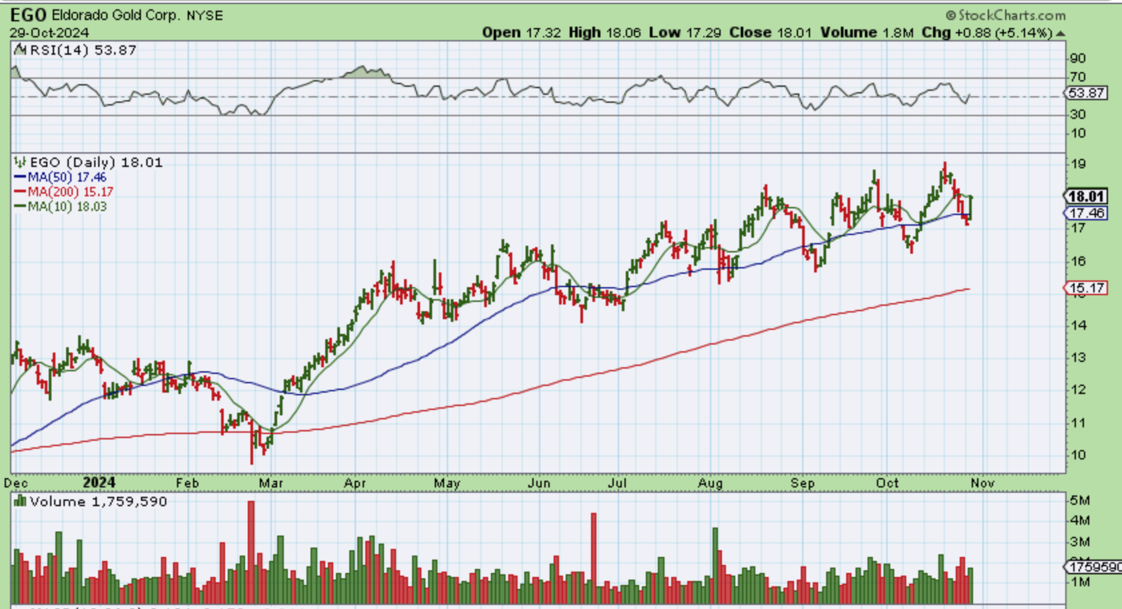Click the 13 label on the price axis
Viewport: 1122px width, 609px height.
(1078, 357)
